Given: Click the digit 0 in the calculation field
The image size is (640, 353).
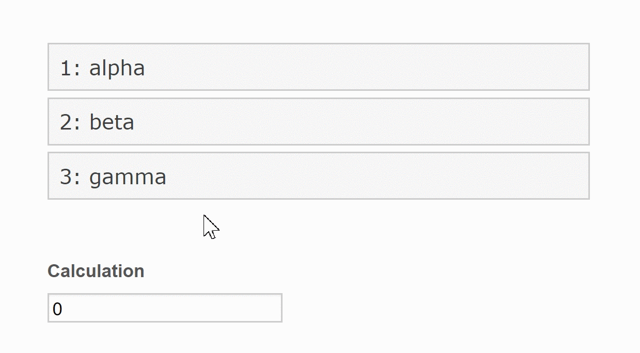Looking at the screenshot, I should point(57,309).
